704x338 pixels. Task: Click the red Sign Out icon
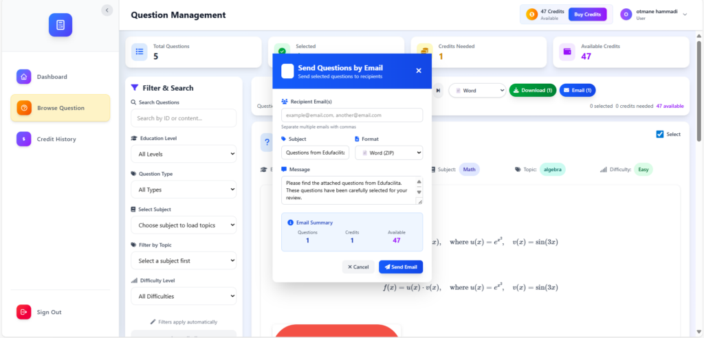[24, 312]
